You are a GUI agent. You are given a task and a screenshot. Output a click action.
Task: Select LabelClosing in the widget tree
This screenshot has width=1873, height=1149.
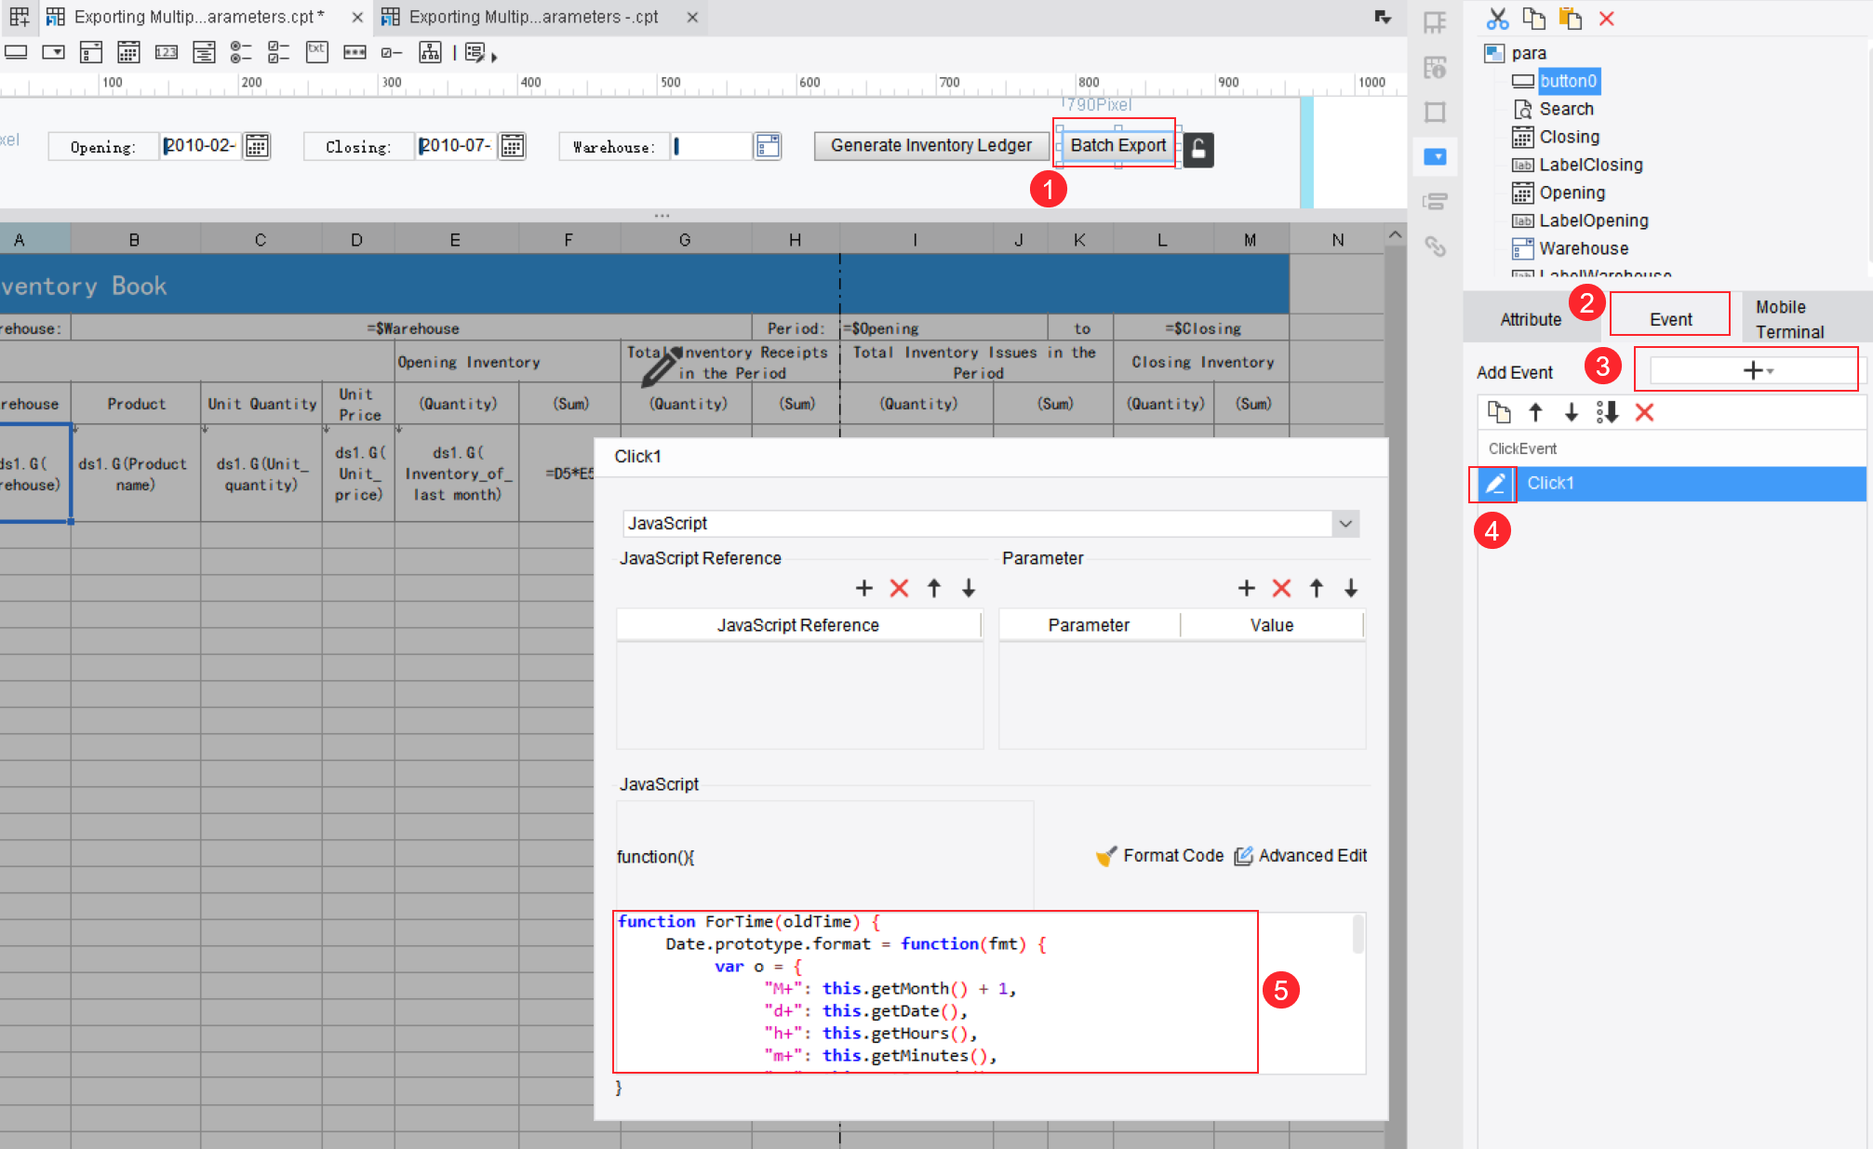coord(1590,165)
